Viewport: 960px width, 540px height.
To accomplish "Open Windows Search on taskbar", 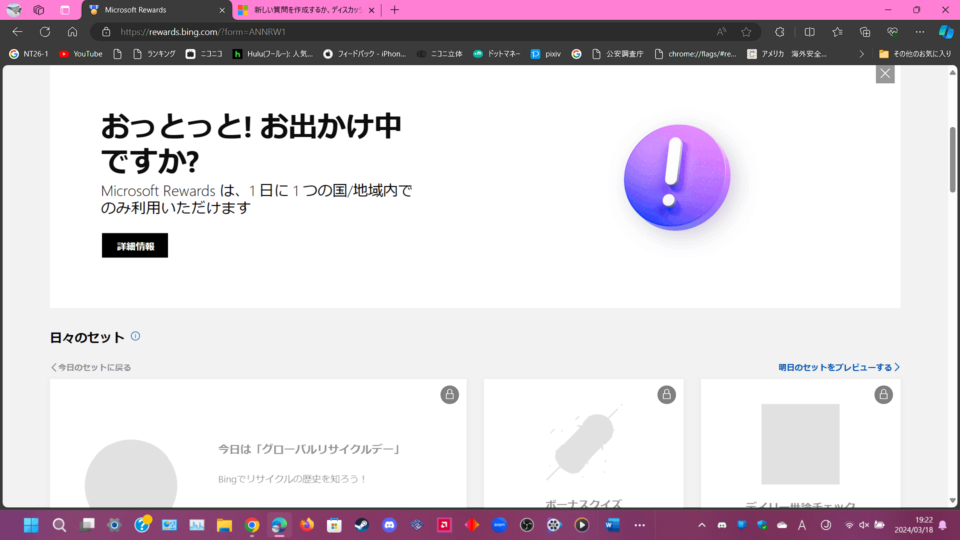I will (x=59, y=525).
